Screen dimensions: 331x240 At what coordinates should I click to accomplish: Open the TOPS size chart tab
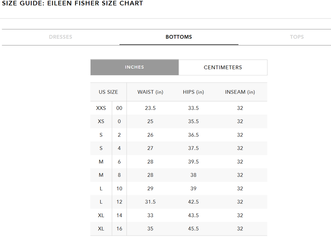pos(297,37)
